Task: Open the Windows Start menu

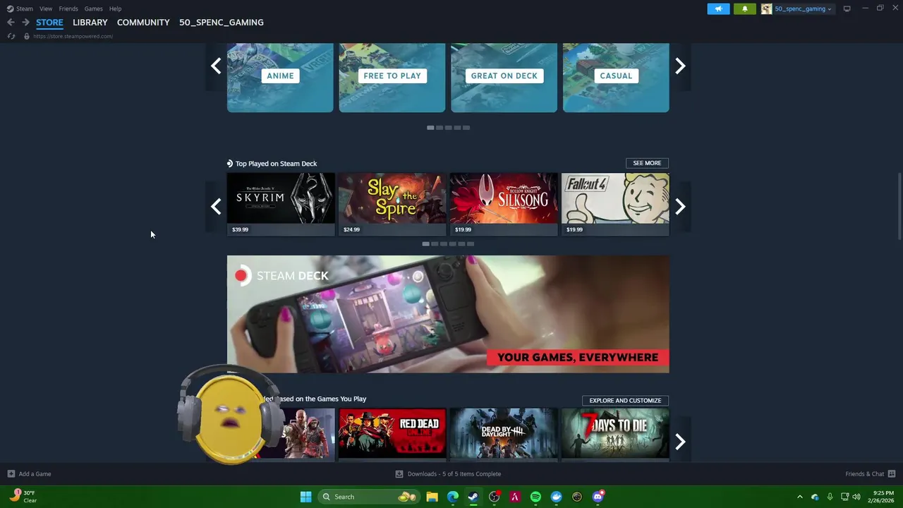Action: point(305,497)
